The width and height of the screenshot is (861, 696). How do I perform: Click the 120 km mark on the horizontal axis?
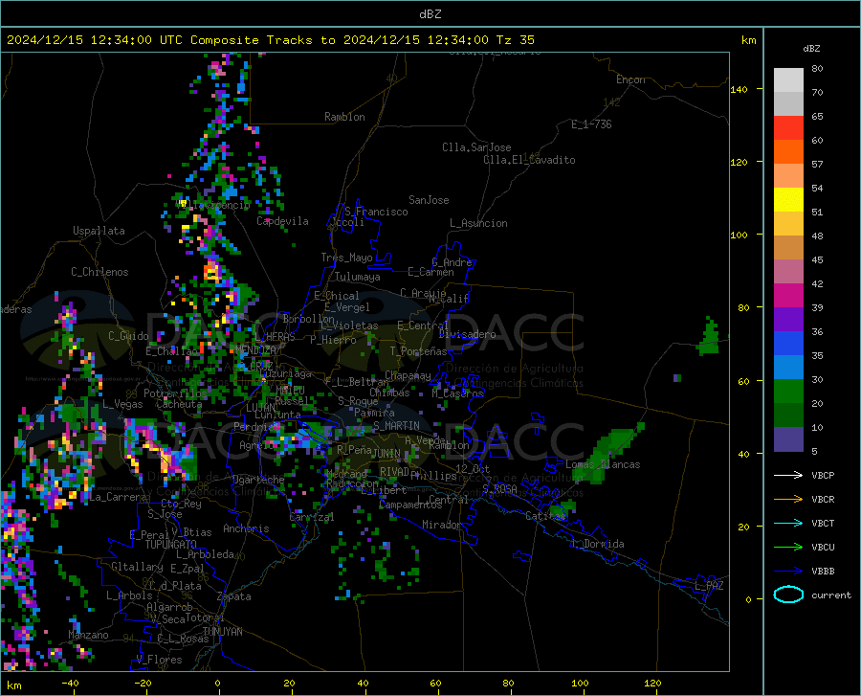coord(652,684)
